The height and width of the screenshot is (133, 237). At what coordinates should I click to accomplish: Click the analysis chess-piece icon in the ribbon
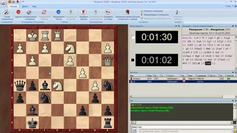[178, 12]
